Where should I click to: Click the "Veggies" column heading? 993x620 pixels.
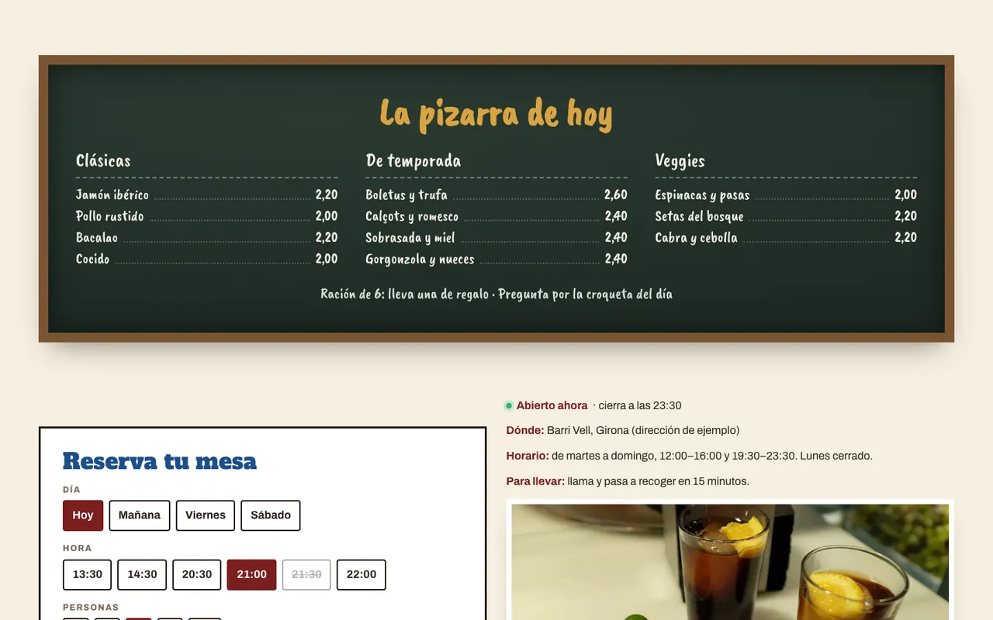pos(680,161)
